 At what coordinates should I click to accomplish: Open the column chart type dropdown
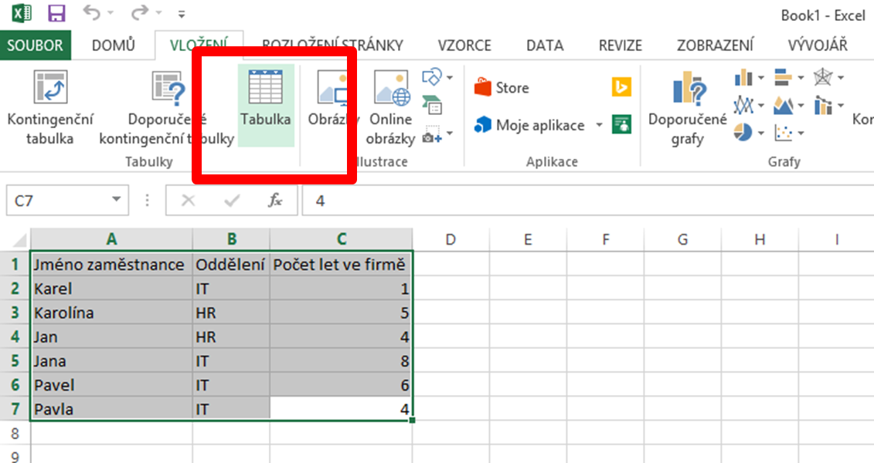(x=761, y=78)
